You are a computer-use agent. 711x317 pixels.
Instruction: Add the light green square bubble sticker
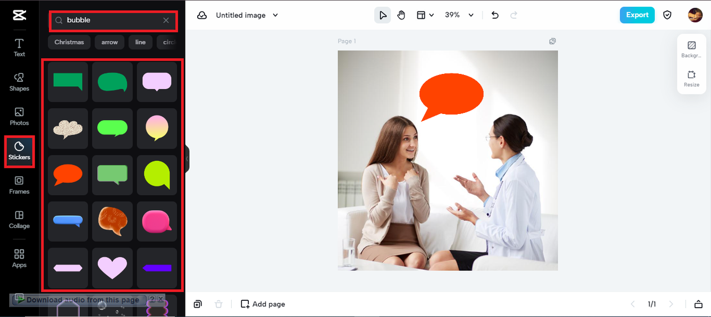click(x=112, y=175)
